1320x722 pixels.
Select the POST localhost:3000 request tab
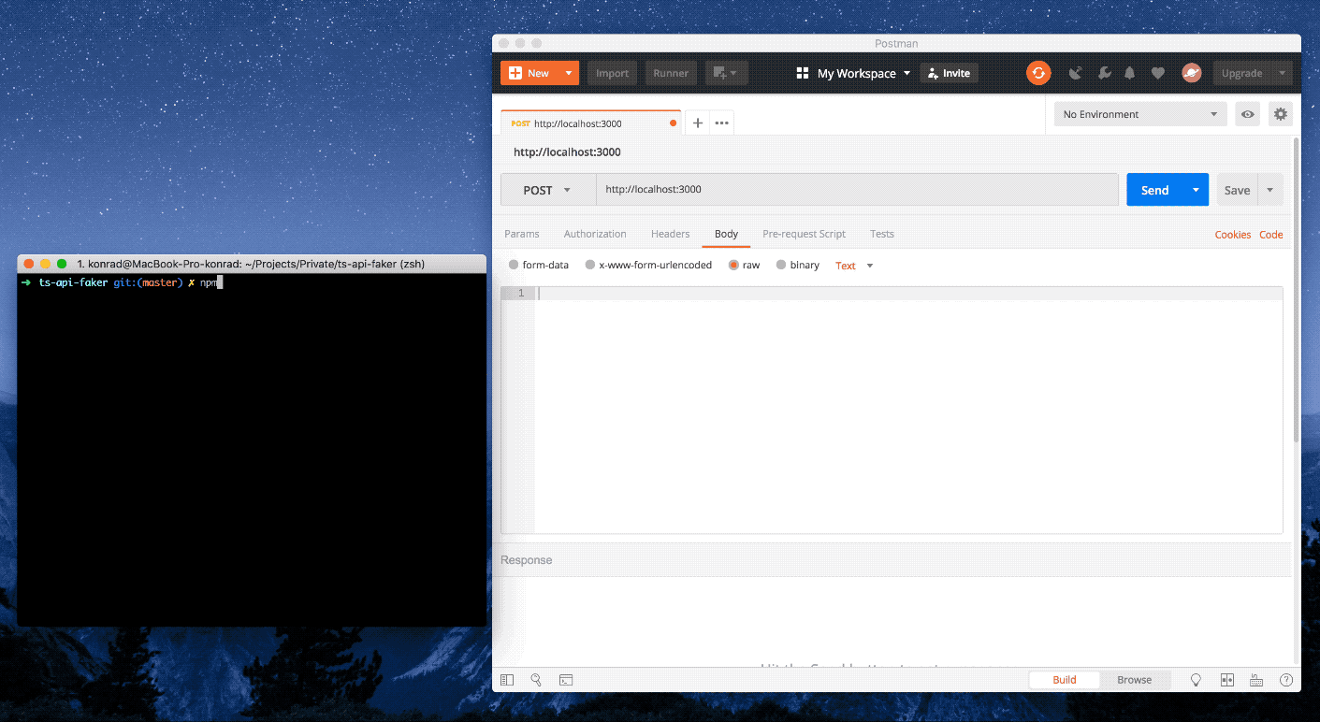(590, 123)
